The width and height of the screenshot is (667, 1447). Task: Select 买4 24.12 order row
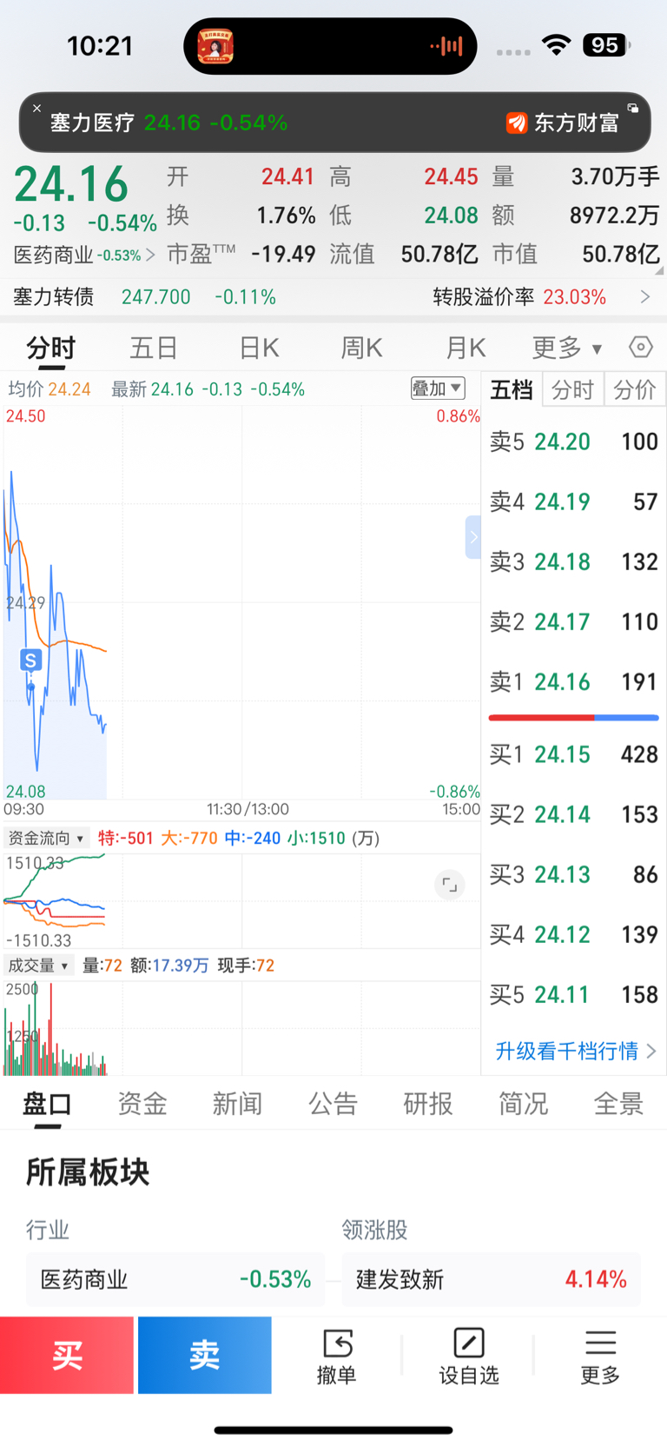(574, 934)
